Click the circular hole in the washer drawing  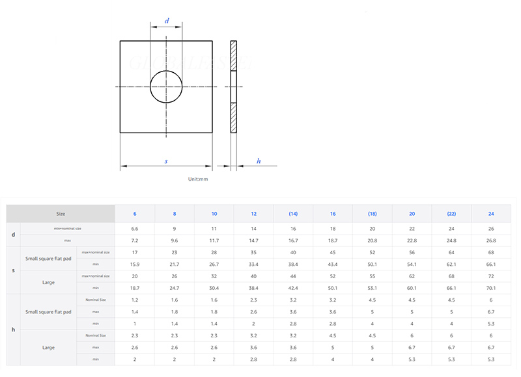166,87
